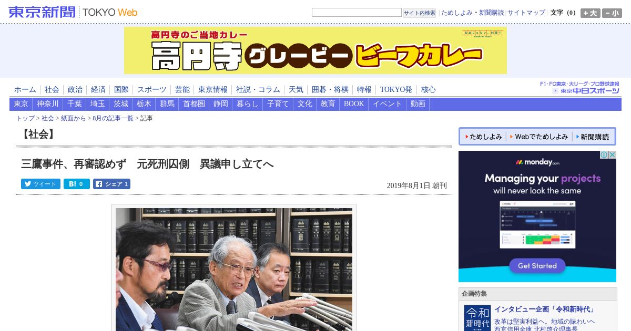This screenshot has width=631, height=331.
Task: Select the 東京 regional tab
Action: click(21, 104)
